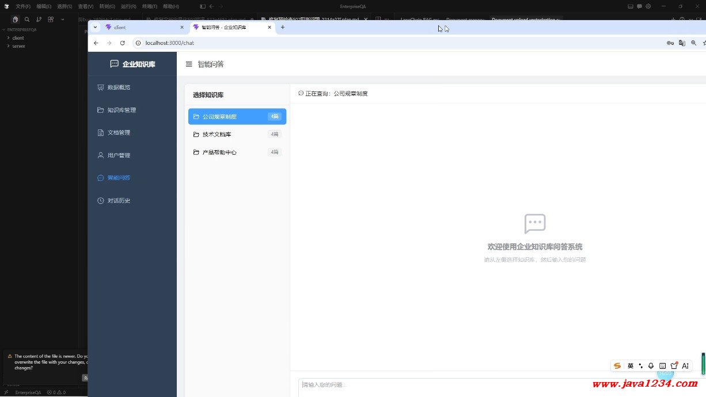Toggle the sidebar with the hamburger icon
Screen dimensions: 706x397
(189, 64)
